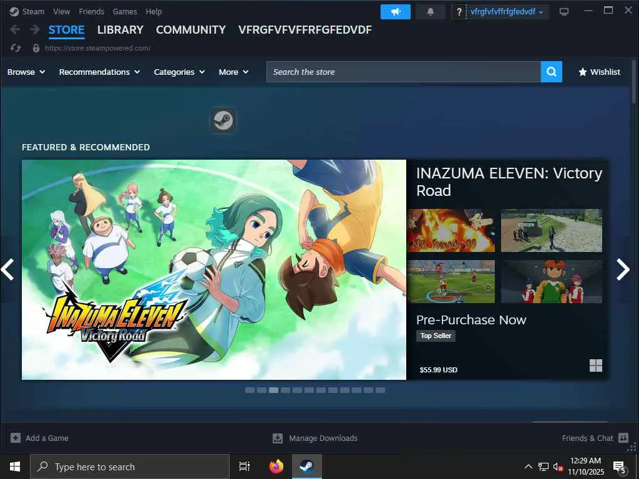Expand the Browse dropdown
Image resolution: width=639 pixels, height=479 pixels.
point(26,72)
